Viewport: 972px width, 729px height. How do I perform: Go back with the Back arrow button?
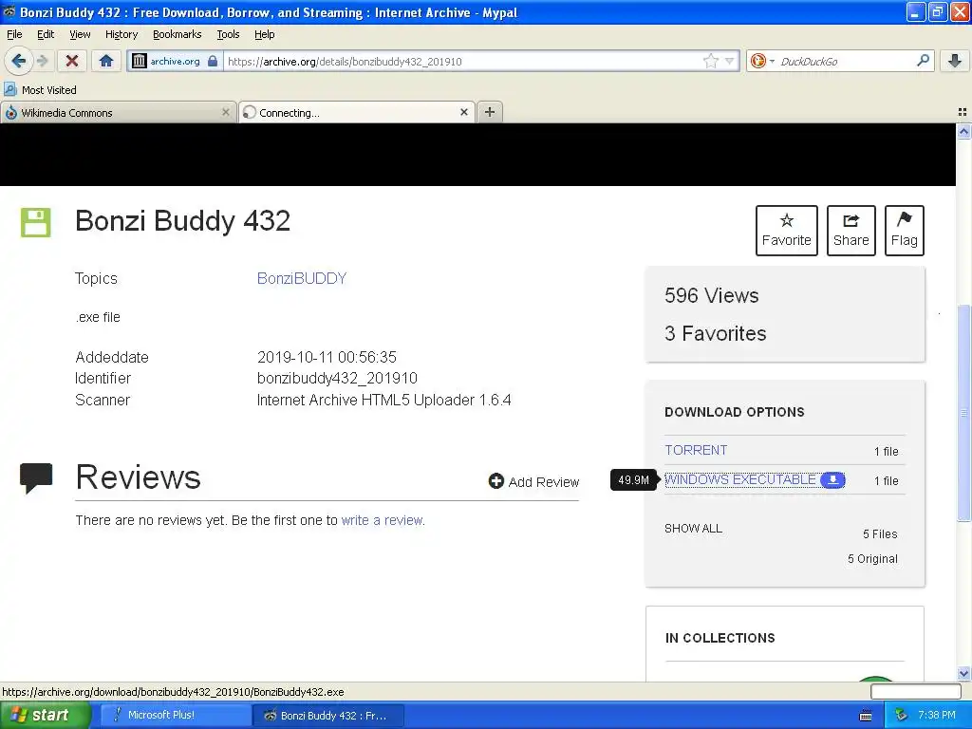[x=18, y=61]
